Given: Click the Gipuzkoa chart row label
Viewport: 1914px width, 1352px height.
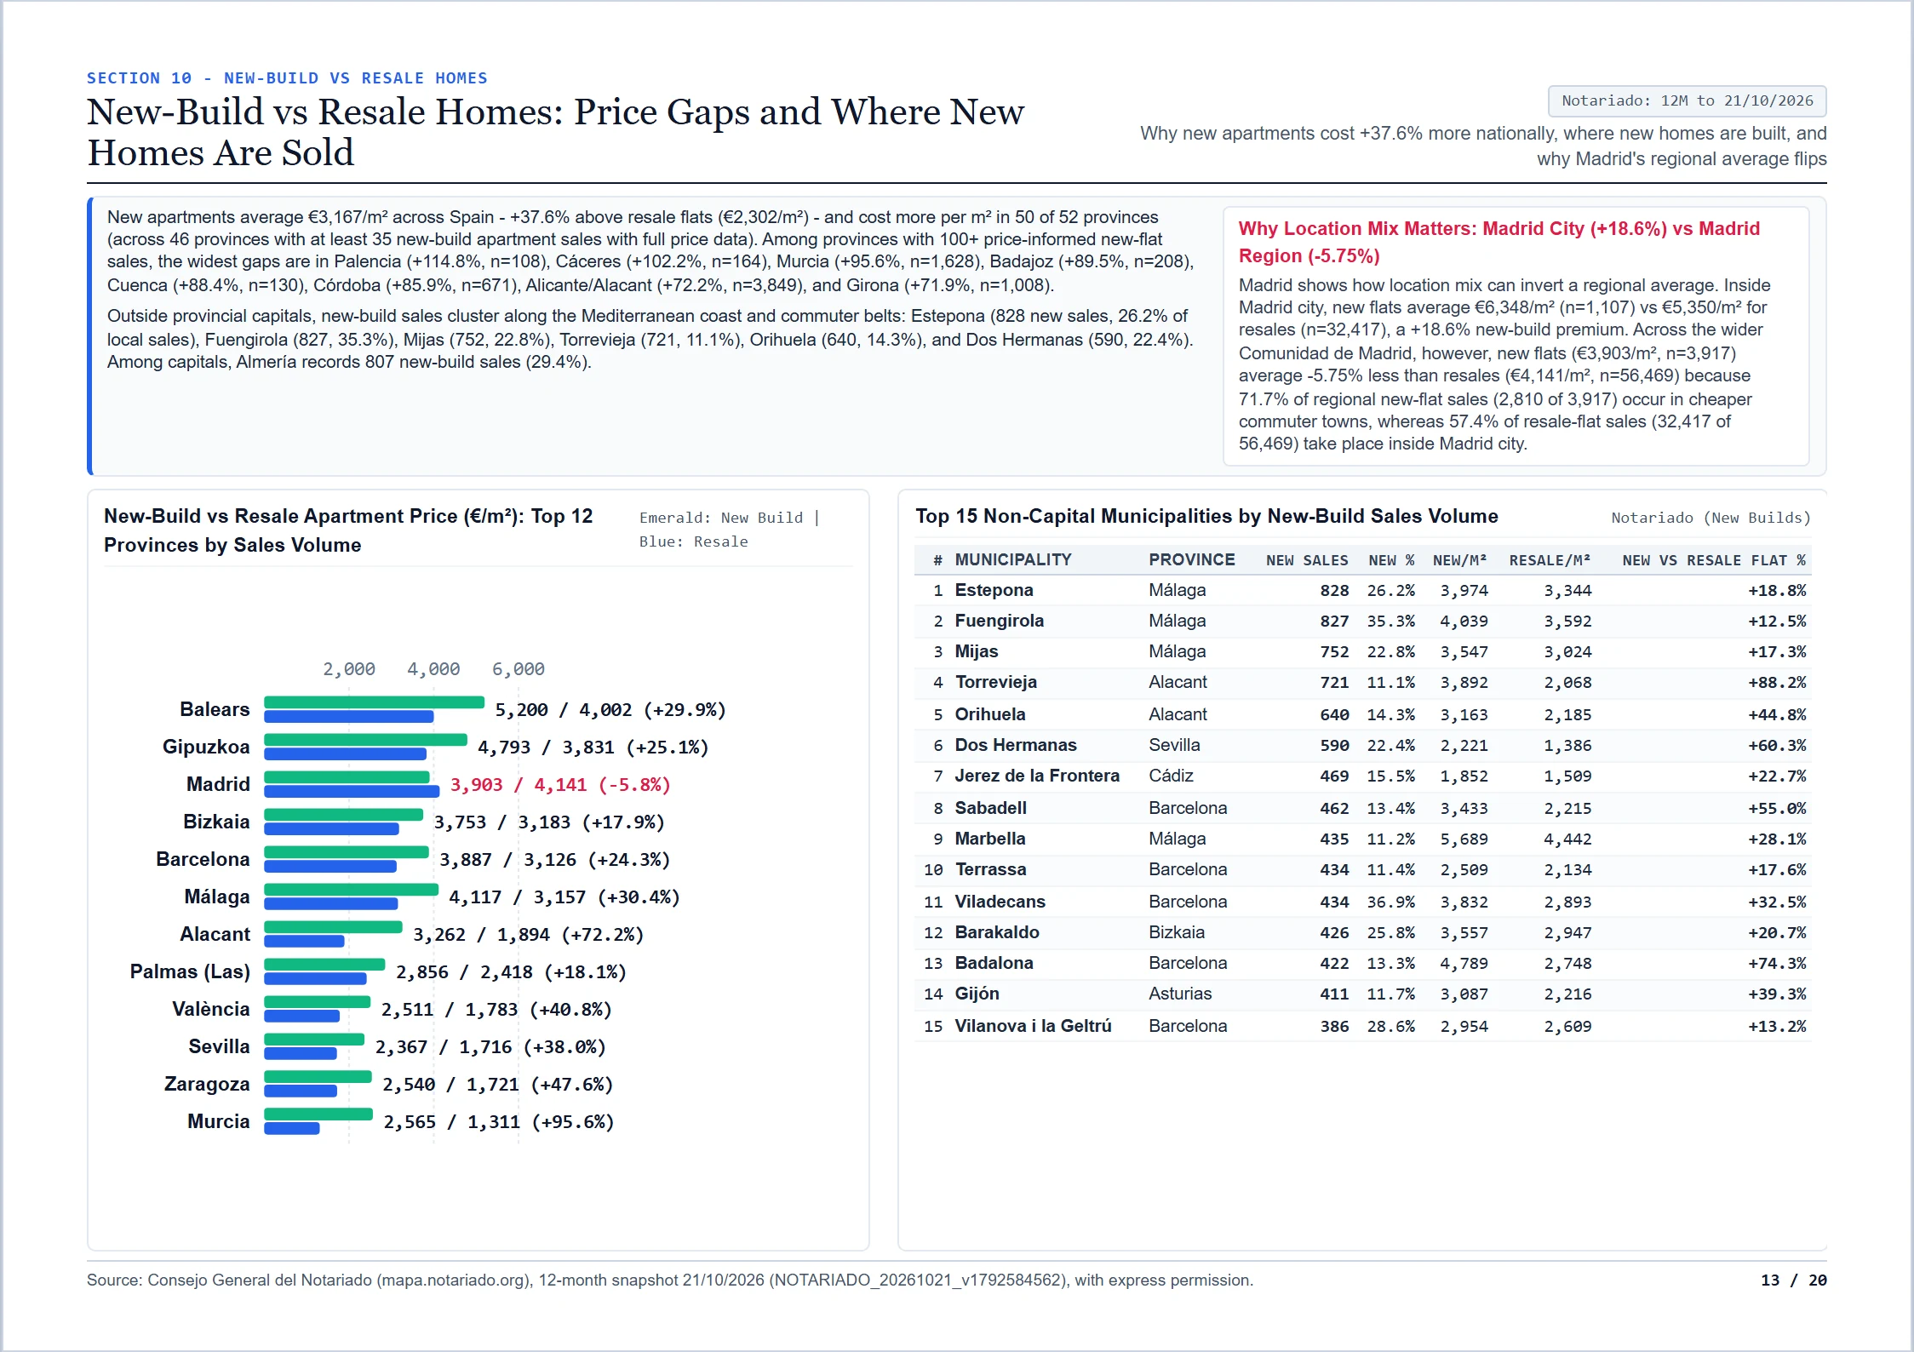Looking at the screenshot, I should [x=206, y=747].
